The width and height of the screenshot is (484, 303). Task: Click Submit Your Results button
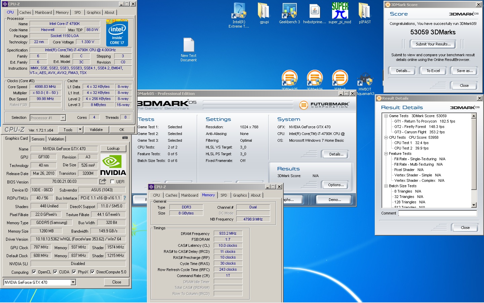pos(433,44)
